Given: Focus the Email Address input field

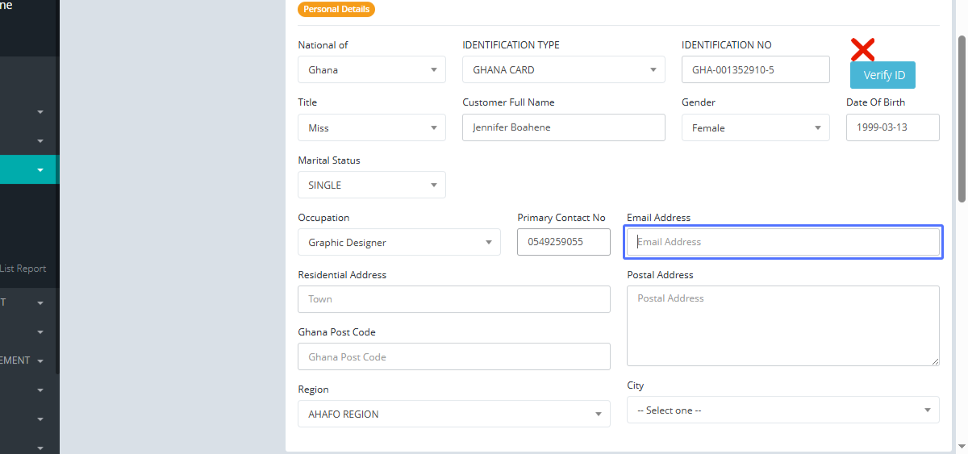Looking at the screenshot, I should [x=782, y=242].
